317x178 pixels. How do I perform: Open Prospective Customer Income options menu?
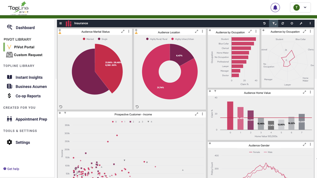point(202,114)
